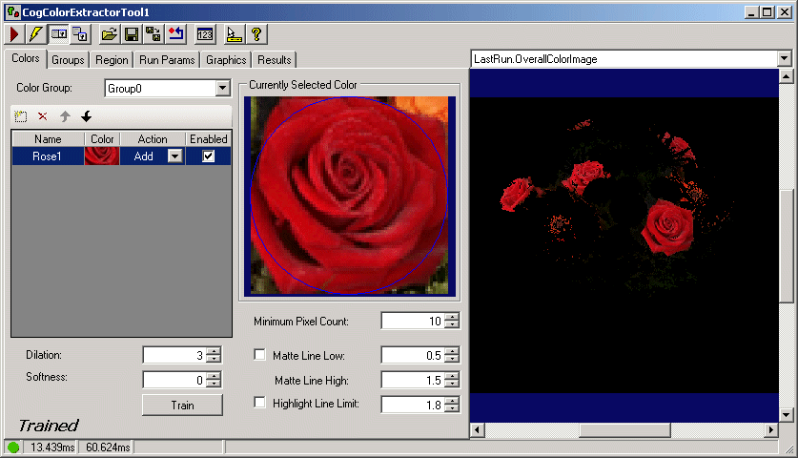Click the Color column header
The width and height of the screenshot is (798, 458).
[102, 139]
